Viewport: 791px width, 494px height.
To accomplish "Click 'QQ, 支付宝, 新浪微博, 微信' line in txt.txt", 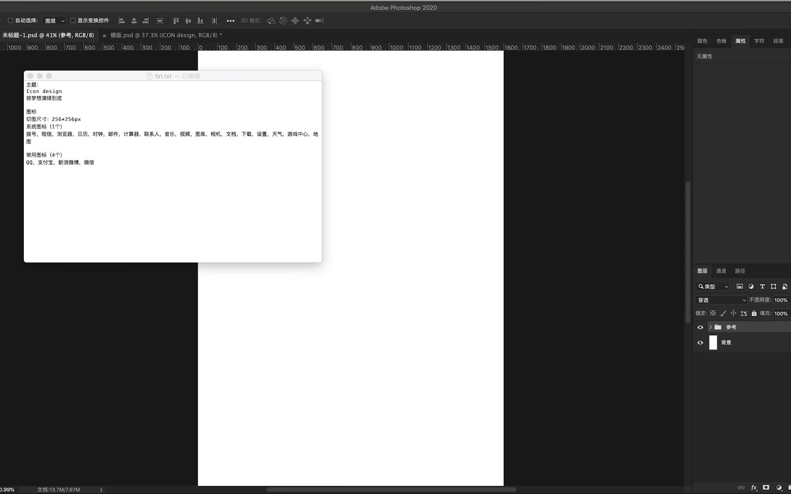I will click(60, 162).
